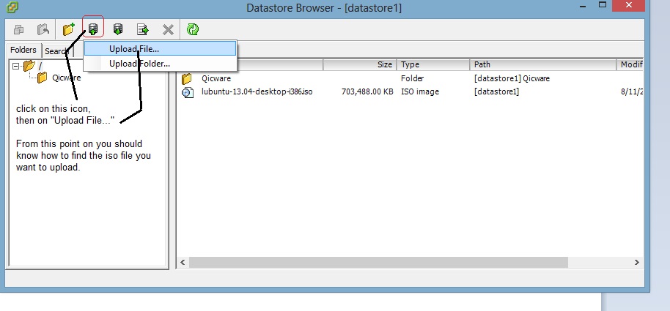The height and width of the screenshot is (311, 670).
Task: Sort by the Type column header
Action: [432, 64]
